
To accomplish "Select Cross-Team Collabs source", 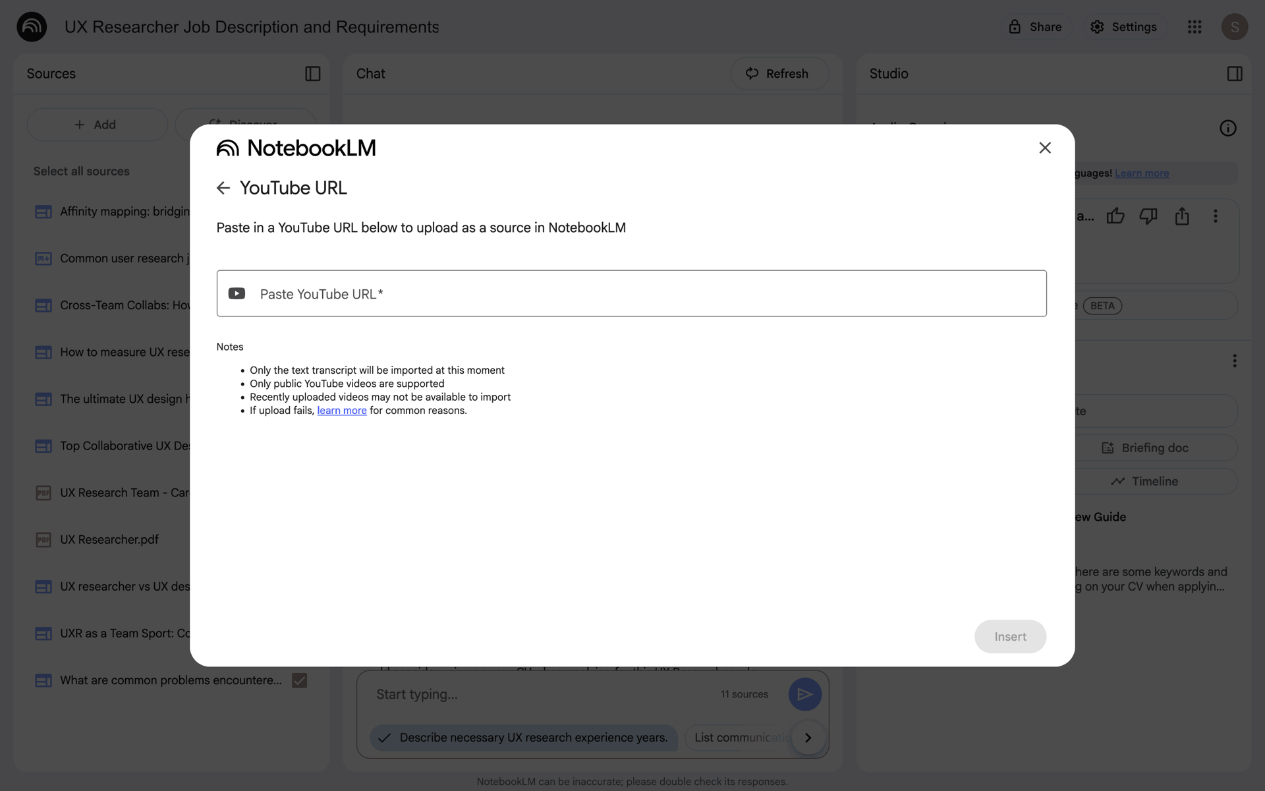I will click(125, 305).
